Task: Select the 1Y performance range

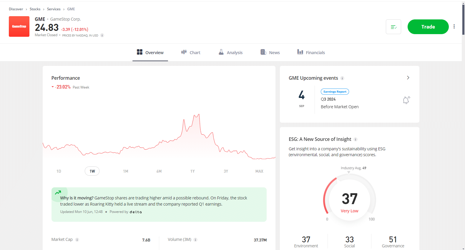Action: click(x=192, y=171)
